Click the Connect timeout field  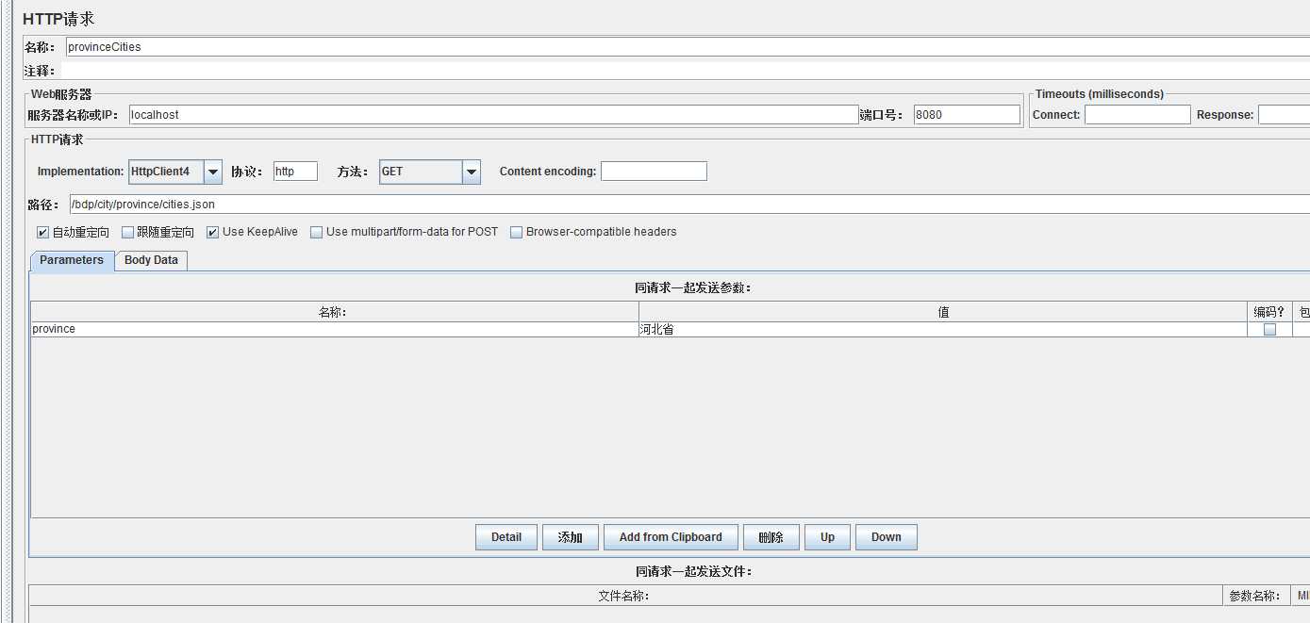pyautogui.click(x=1137, y=115)
